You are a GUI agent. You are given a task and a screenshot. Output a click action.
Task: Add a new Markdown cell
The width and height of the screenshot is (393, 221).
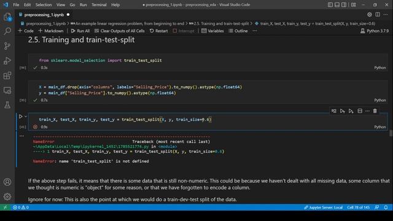click(x=51, y=31)
